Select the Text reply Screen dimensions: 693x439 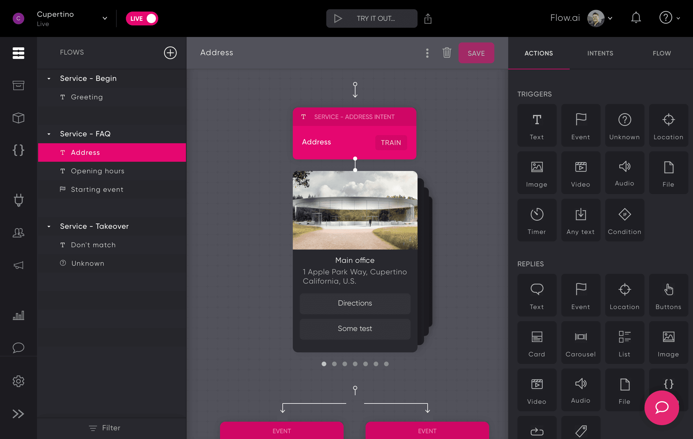click(537, 295)
